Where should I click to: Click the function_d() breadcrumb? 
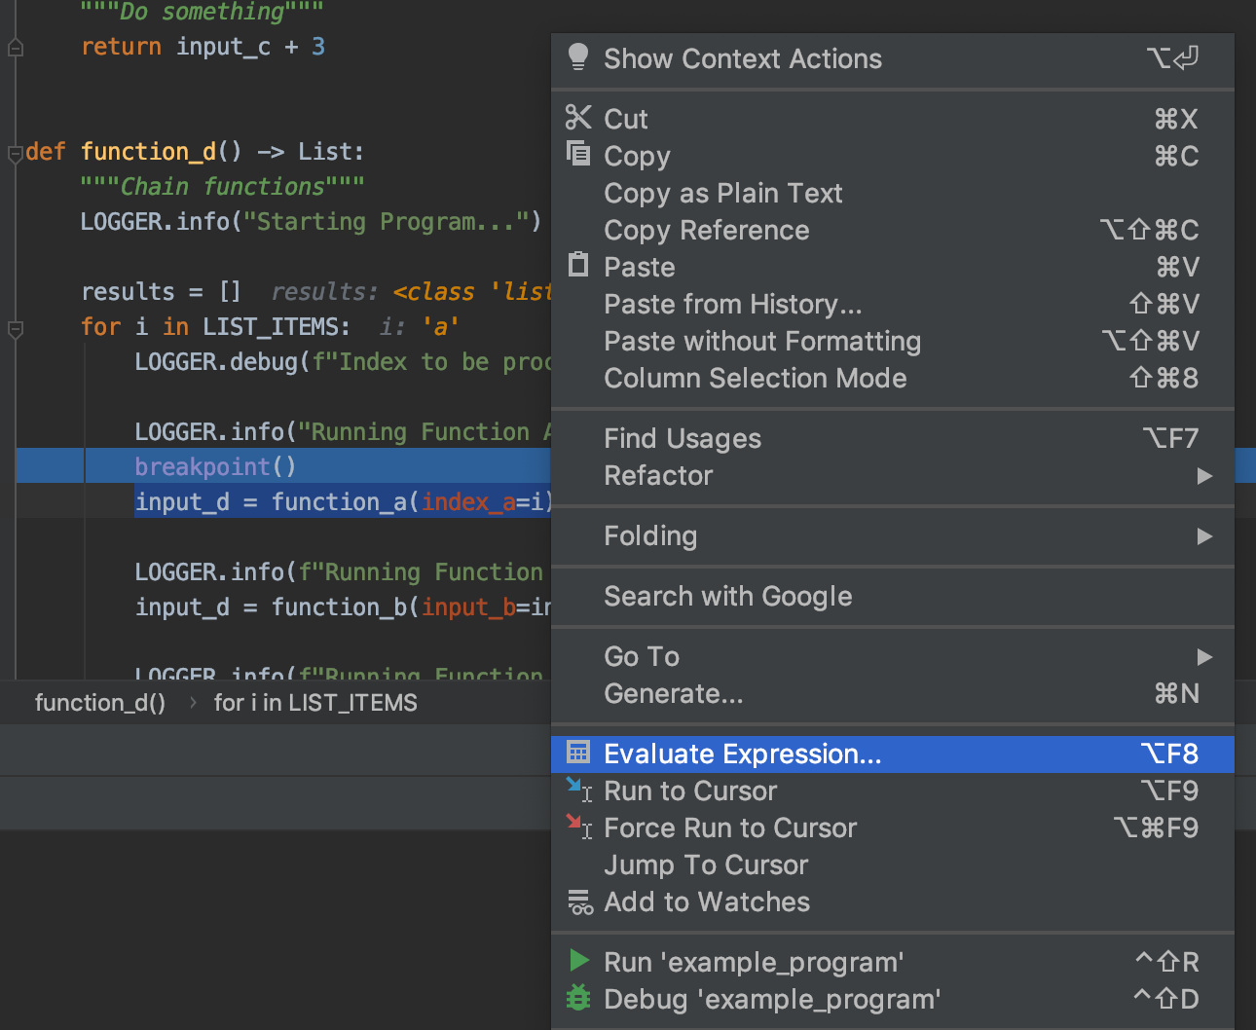click(100, 702)
